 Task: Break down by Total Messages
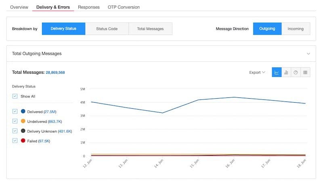(x=150, y=29)
